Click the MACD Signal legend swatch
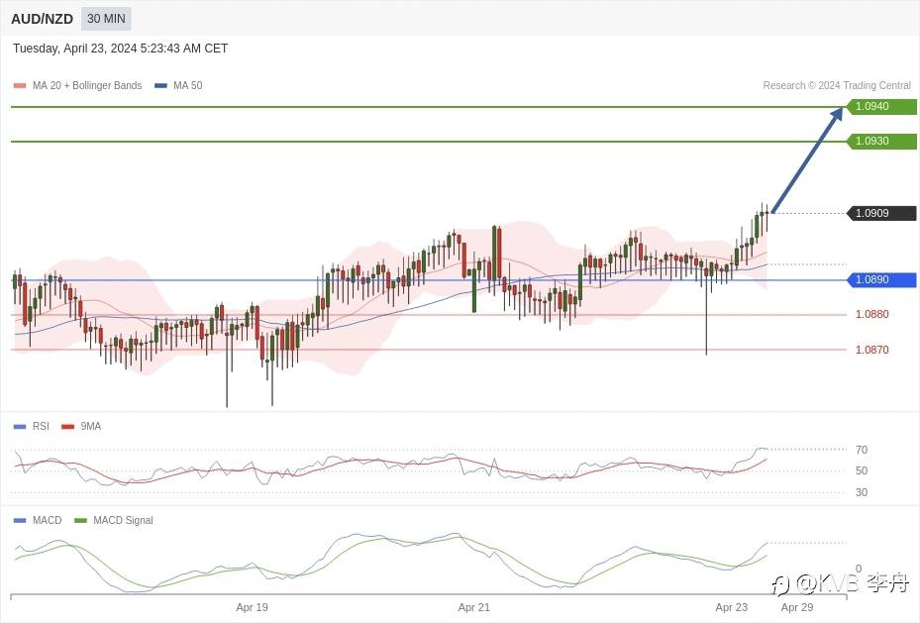 click(x=80, y=520)
